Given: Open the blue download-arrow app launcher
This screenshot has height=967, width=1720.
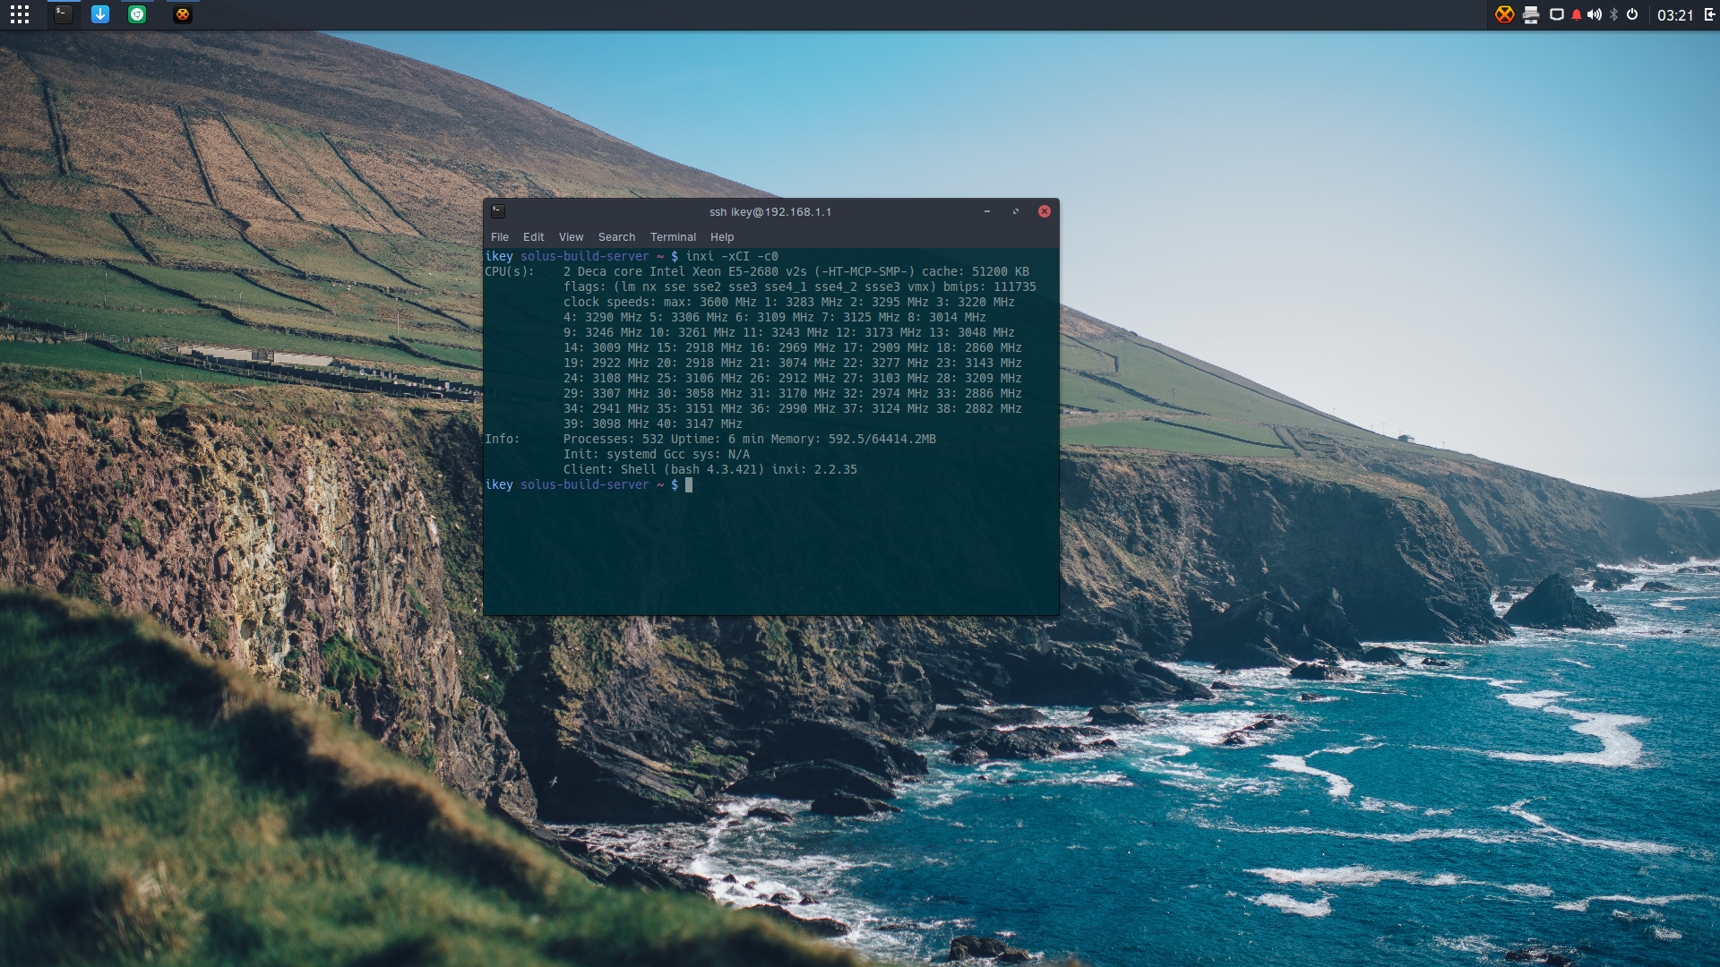Looking at the screenshot, I should pyautogui.click(x=100, y=14).
